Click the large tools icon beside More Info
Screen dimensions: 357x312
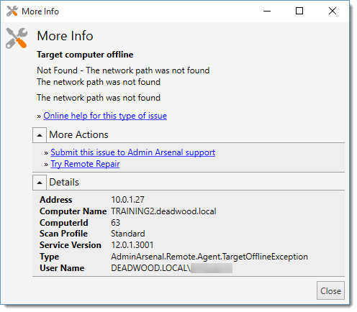point(17,38)
